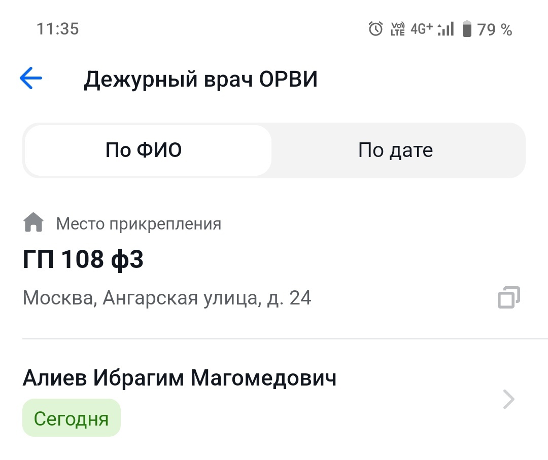This screenshot has width=548, height=460.
Task: Select the По ФИО tab
Action: coord(146,150)
